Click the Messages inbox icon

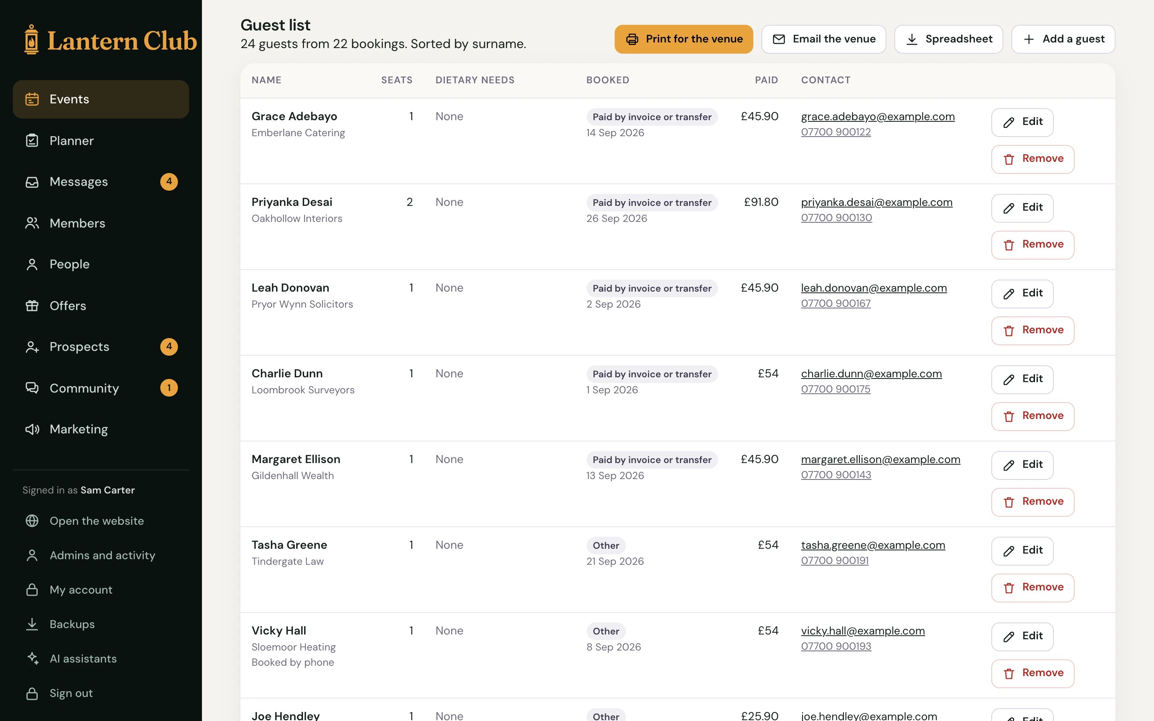pyautogui.click(x=32, y=182)
